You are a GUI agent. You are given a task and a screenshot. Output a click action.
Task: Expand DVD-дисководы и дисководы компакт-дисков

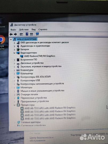[x=14, y=43]
